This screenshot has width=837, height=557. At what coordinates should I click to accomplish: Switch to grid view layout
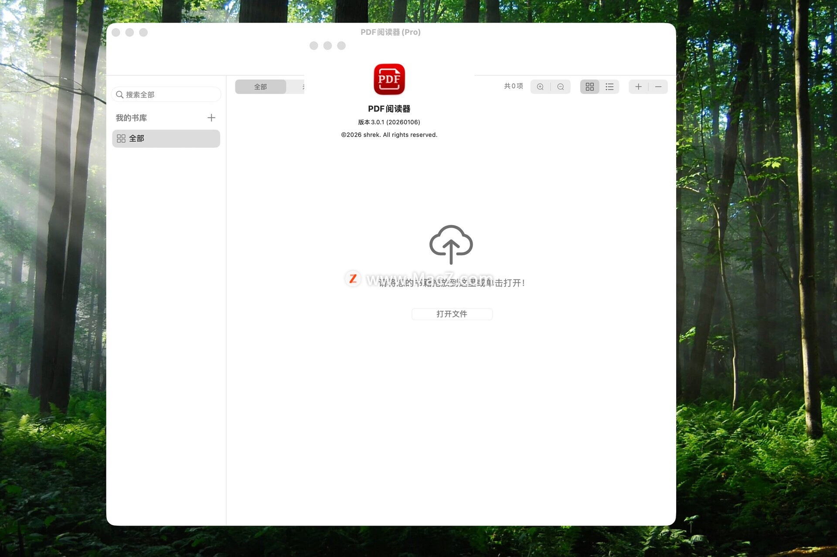589,87
